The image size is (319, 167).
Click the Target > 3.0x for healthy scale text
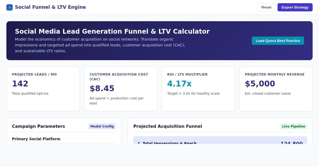pyautogui.click(x=193, y=94)
